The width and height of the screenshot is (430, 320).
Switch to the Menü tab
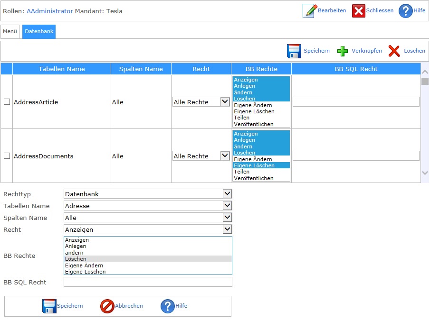(x=10, y=32)
